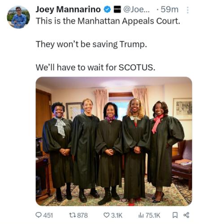Click the reply speech bubble icon
Viewport: 199px width, 224px height.
click(x=39, y=215)
